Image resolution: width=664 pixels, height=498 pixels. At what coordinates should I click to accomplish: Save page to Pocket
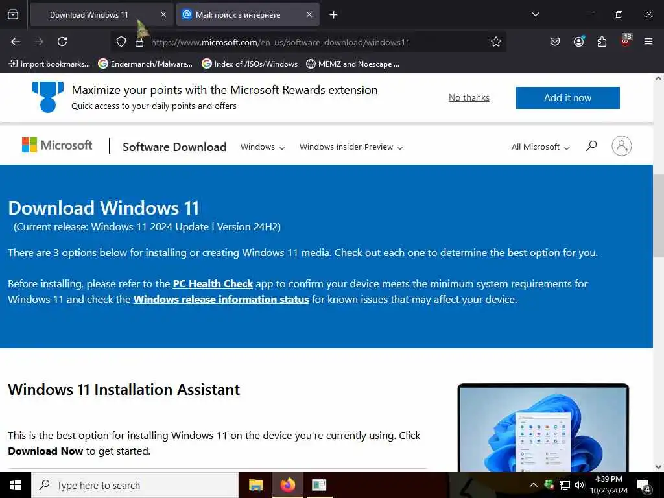555,41
